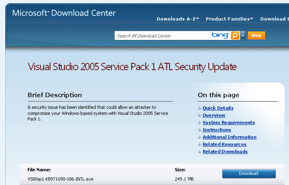Viewport: 289px width, 185px height.
Task: Click the On this page heading
Action: (x=218, y=95)
